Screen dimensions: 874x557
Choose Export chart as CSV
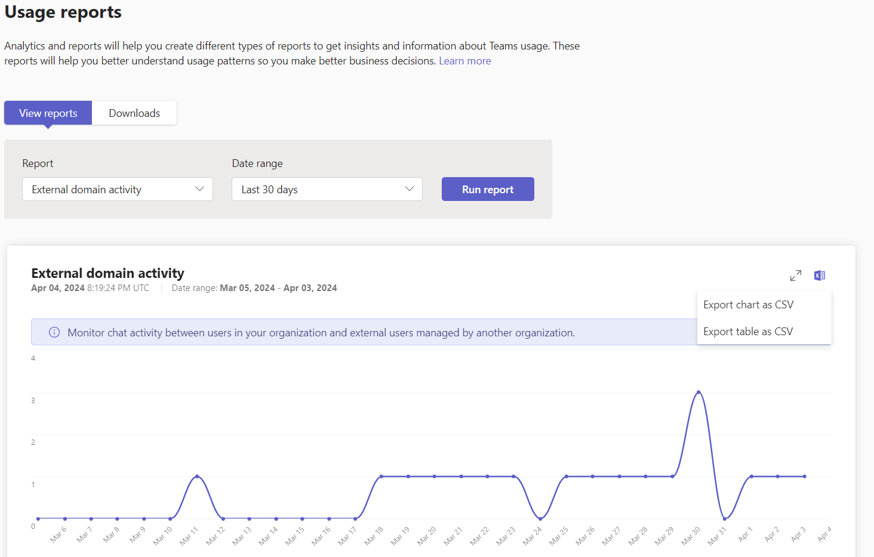(748, 305)
